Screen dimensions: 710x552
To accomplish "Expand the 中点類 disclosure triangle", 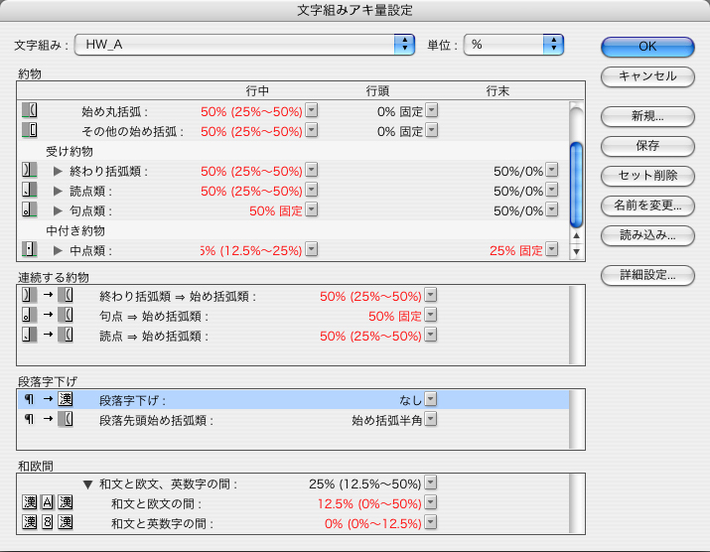I will click(x=58, y=250).
